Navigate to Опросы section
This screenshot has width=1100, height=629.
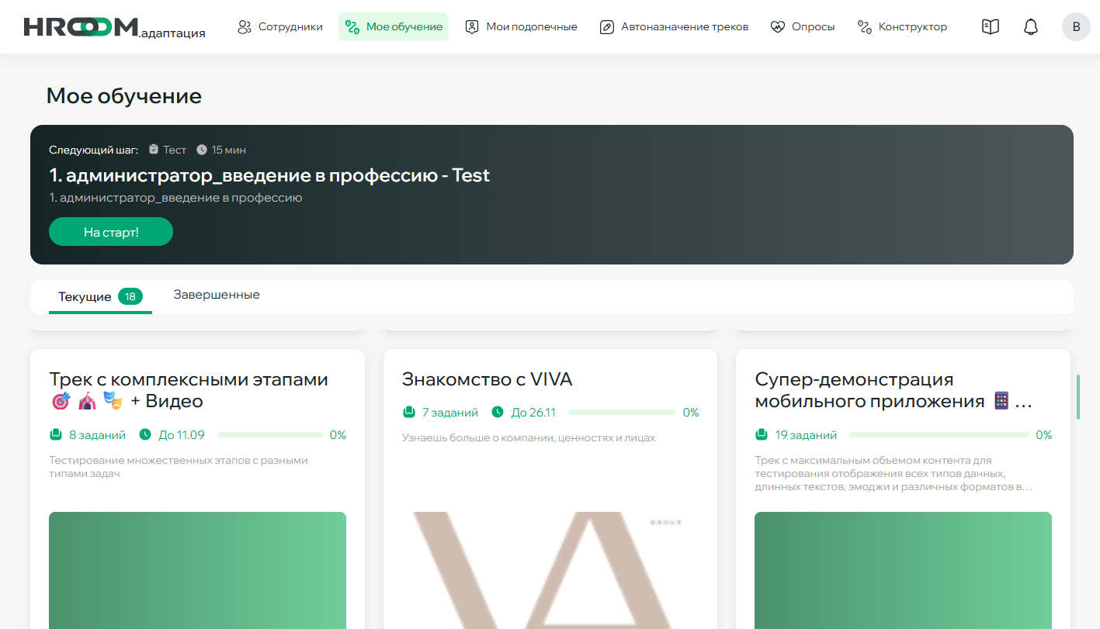[x=803, y=27]
